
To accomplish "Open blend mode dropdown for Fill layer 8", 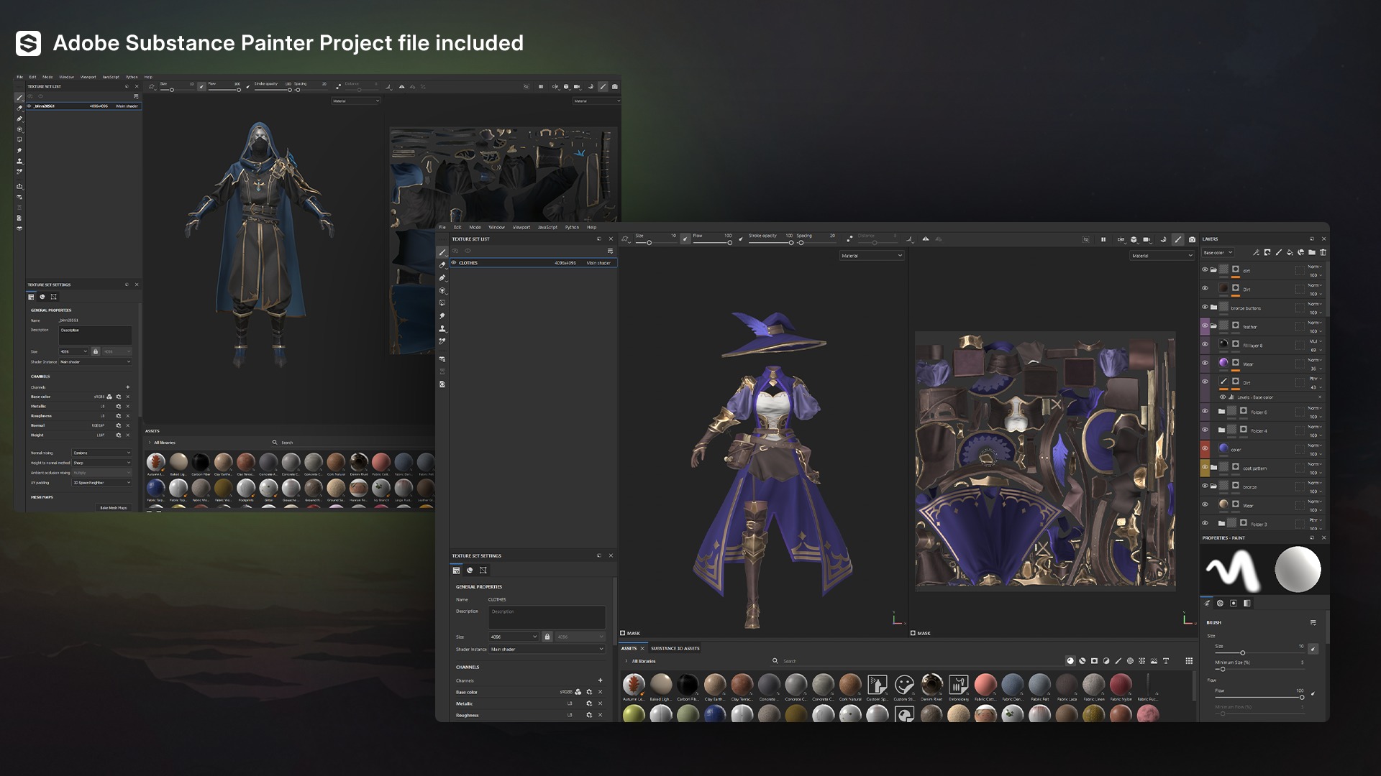I will (1314, 341).
